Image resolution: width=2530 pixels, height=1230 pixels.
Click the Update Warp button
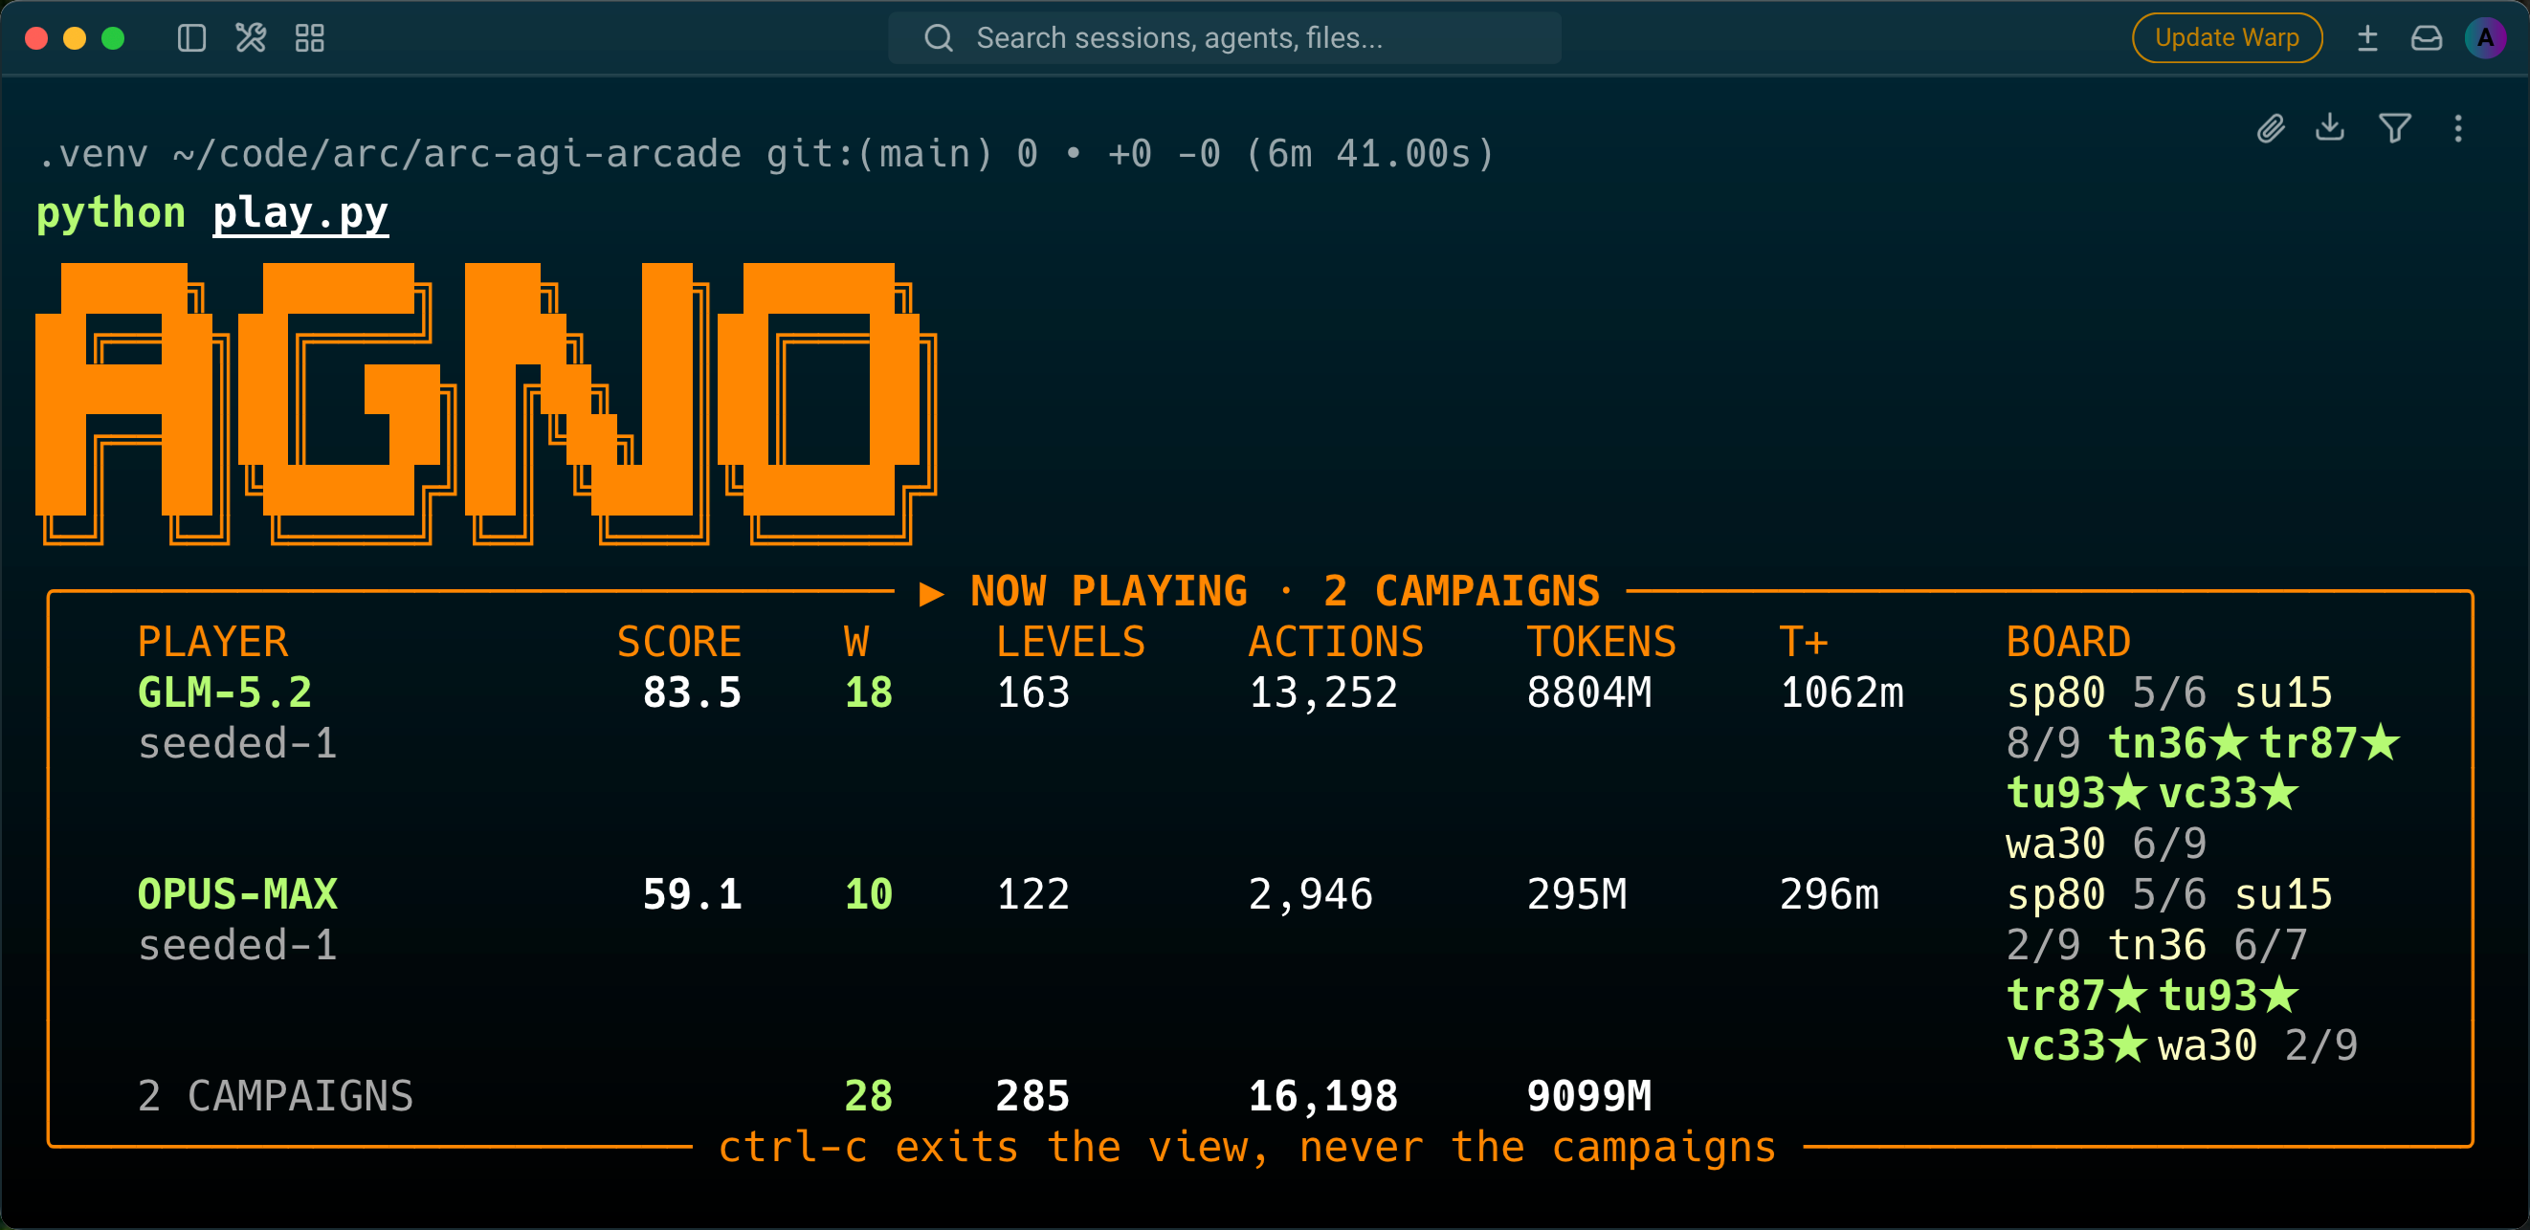tap(2227, 38)
